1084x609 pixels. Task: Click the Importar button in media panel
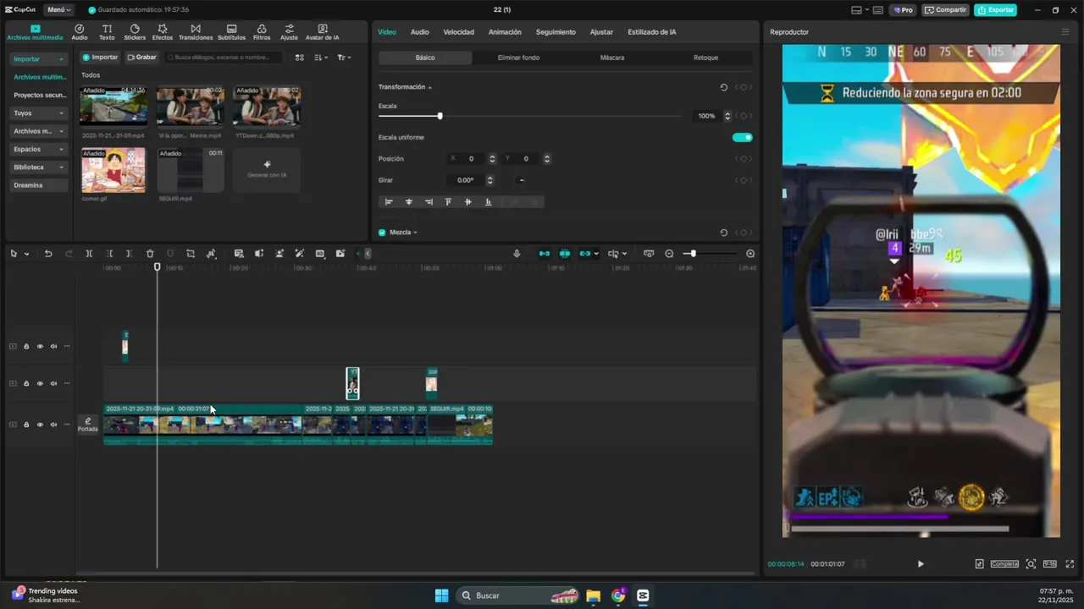tap(100, 58)
